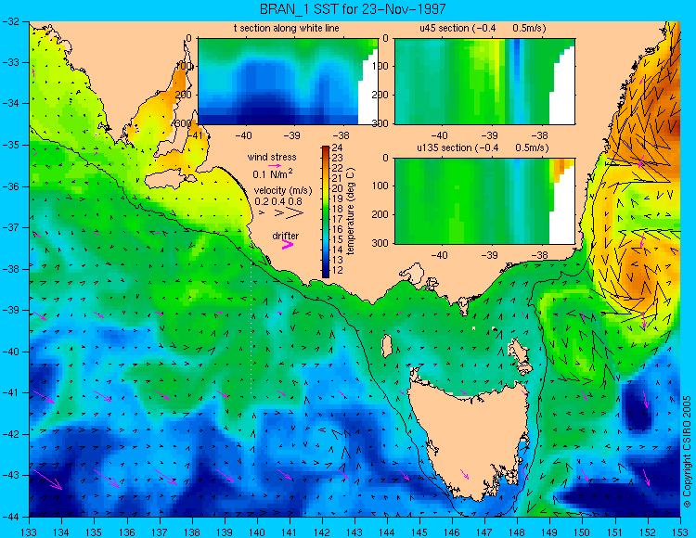The height and width of the screenshot is (538, 696).
Task: Select the '0.1 N/m2' wind stress value
Action: point(273,173)
